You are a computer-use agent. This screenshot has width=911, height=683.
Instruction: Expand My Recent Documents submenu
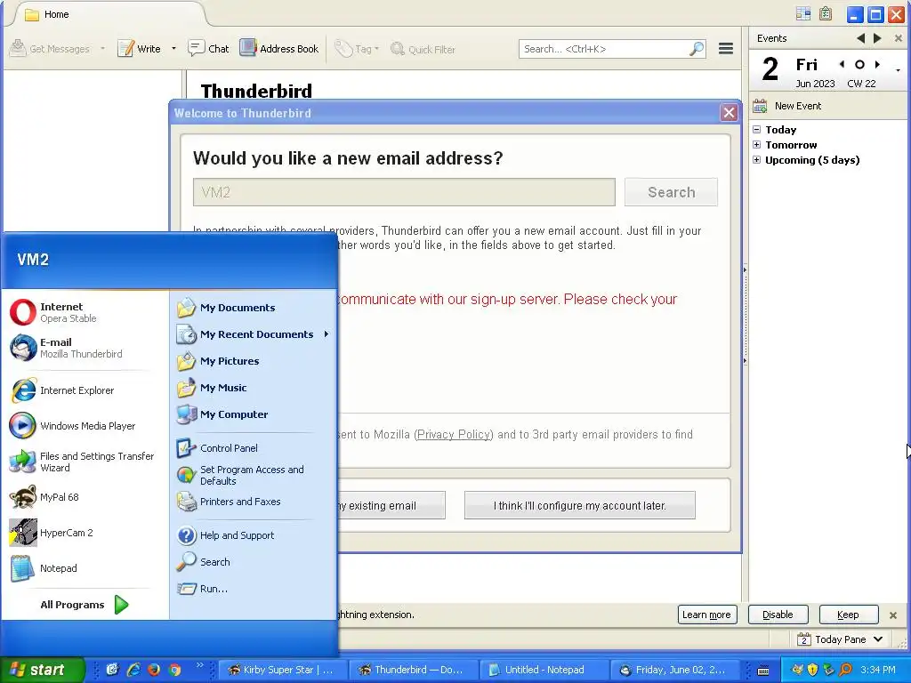[x=254, y=334]
